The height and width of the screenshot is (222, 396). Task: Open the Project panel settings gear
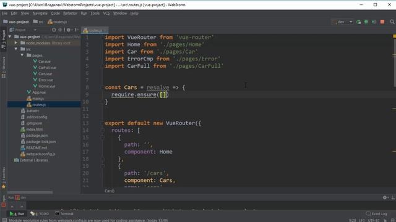(69, 30)
